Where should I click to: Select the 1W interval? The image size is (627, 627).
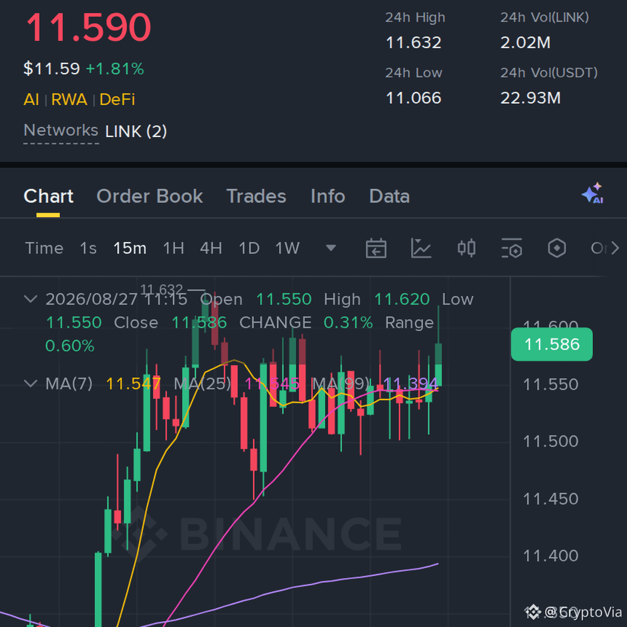pos(287,248)
